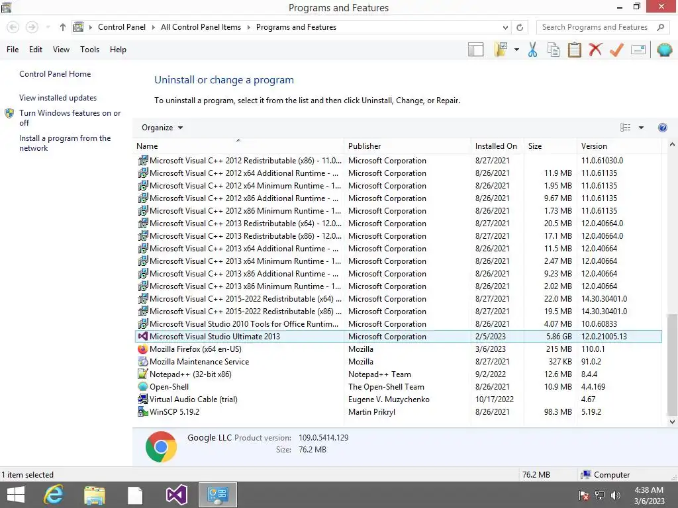The width and height of the screenshot is (678, 508).
Task: Open the Windows Start button
Action: click(16, 495)
